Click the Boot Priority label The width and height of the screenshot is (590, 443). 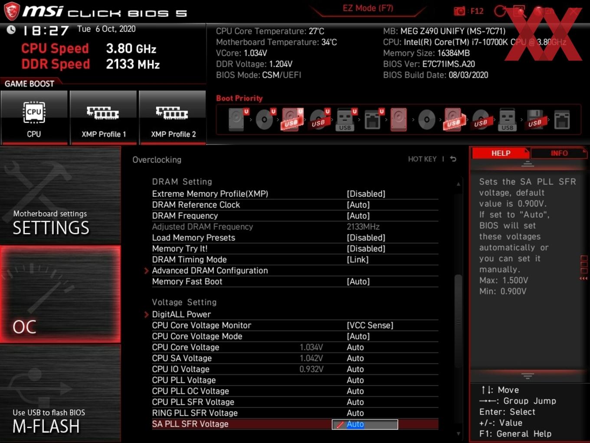click(x=239, y=98)
